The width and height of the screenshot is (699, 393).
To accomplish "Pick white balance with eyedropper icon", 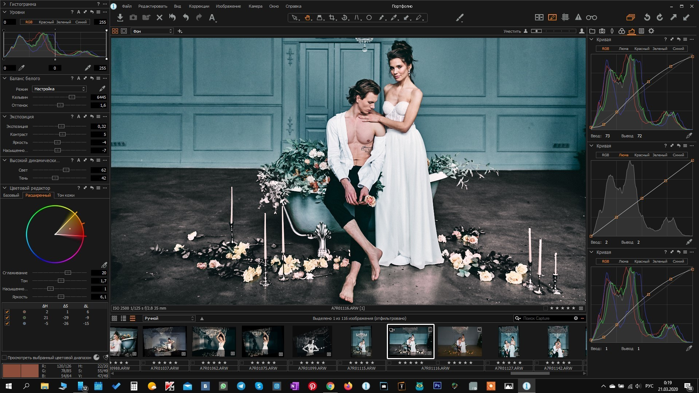I will coord(102,89).
